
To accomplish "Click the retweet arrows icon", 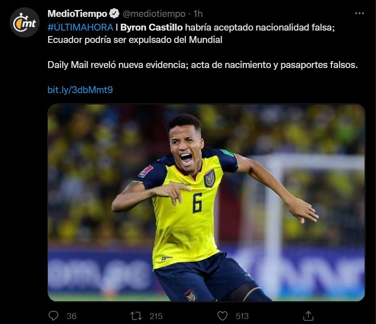I will point(136,316).
